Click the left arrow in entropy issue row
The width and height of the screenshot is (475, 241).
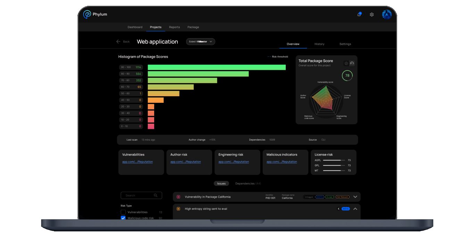click(x=339, y=209)
